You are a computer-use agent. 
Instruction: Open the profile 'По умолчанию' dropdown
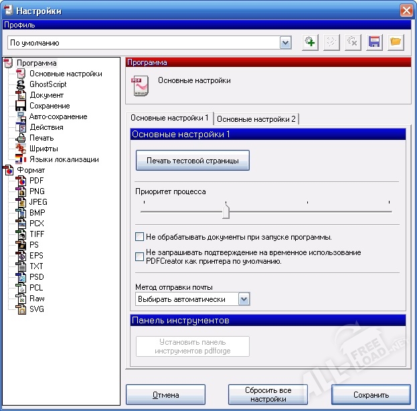(x=286, y=43)
